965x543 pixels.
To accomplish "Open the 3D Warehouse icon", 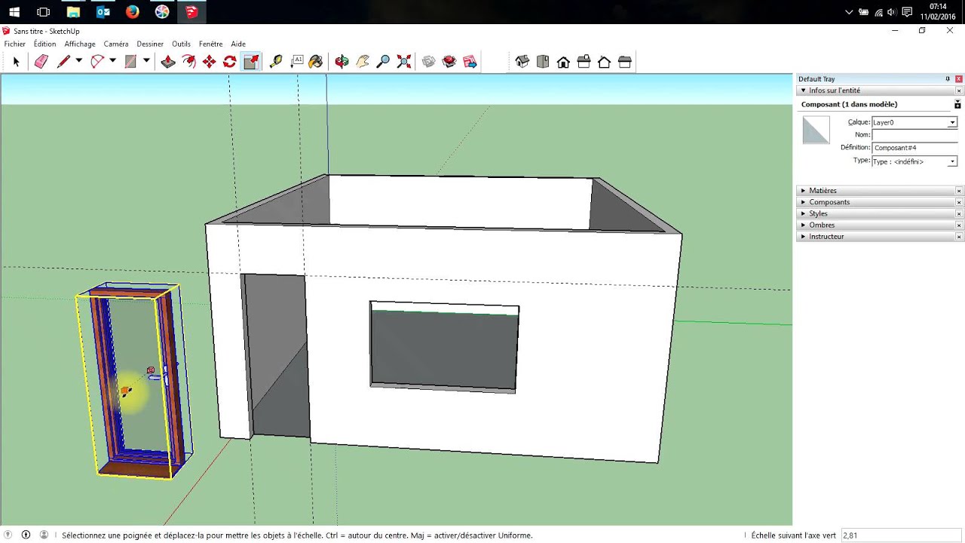I will tap(429, 62).
